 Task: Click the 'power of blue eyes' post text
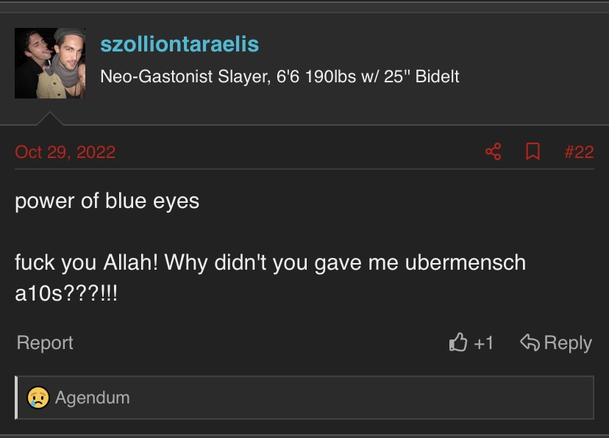pos(107,201)
